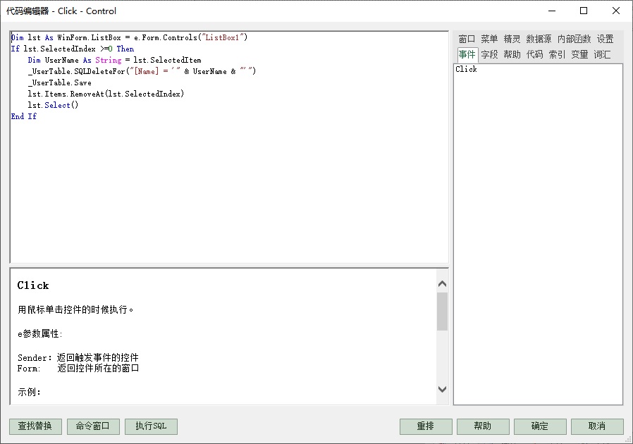Click the help pane scroll up arrow
Screen dimensions: 633x444
click(x=443, y=284)
